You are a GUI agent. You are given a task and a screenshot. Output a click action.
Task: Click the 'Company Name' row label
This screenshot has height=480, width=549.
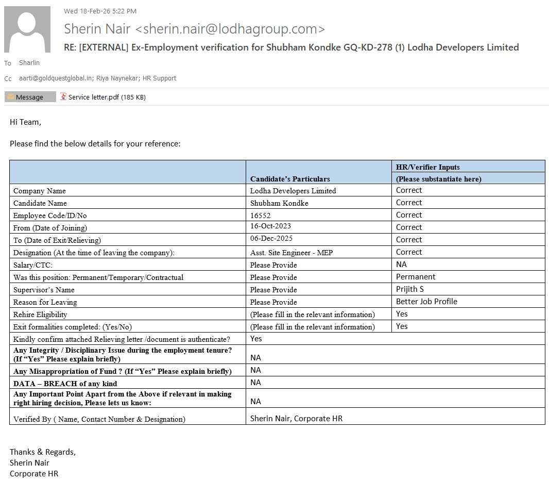click(40, 191)
